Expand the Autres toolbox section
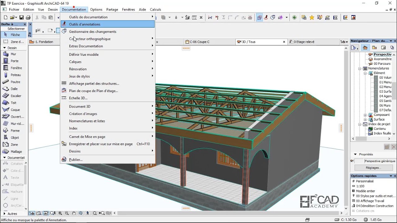Viewport: 397px width, 223px height. click(4, 214)
